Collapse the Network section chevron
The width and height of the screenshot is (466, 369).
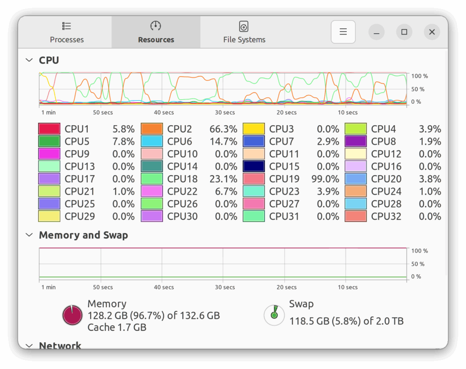point(29,345)
